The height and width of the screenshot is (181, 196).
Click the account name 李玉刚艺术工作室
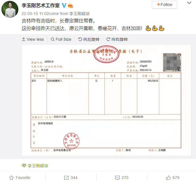pyautogui.click(x=41, y=5)
